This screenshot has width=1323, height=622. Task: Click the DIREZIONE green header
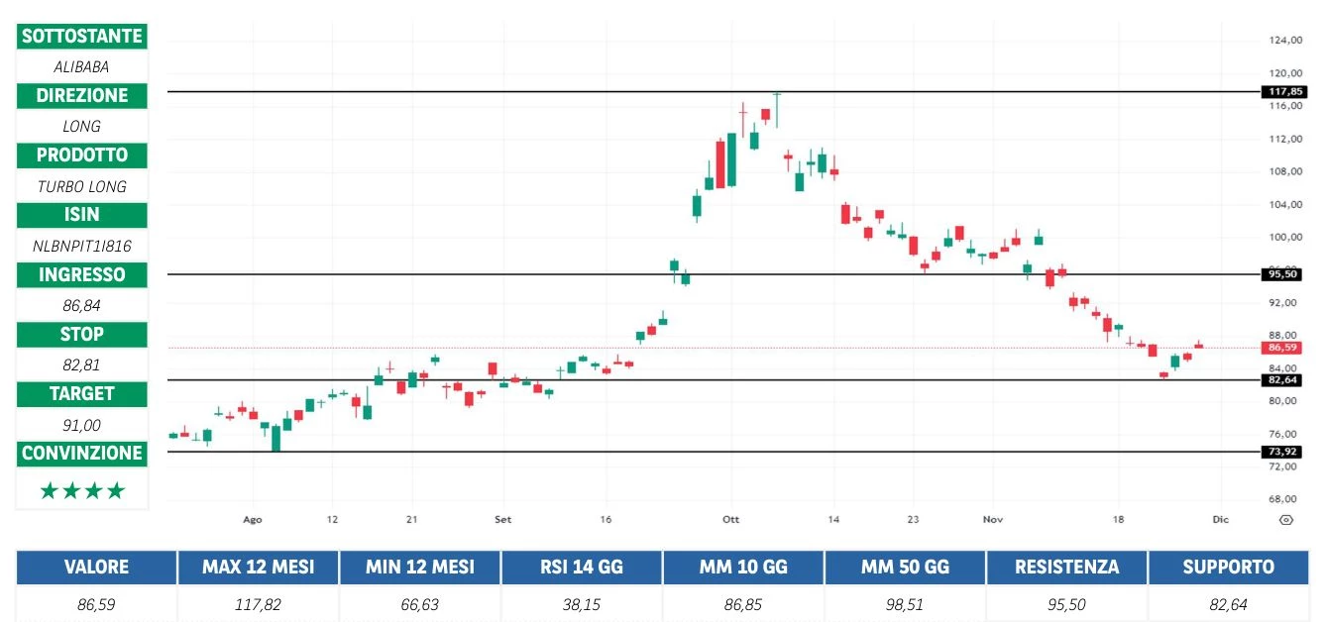tap(82, 96)
